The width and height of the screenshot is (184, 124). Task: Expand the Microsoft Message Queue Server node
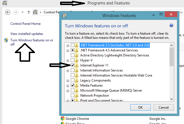coord(68,91)
